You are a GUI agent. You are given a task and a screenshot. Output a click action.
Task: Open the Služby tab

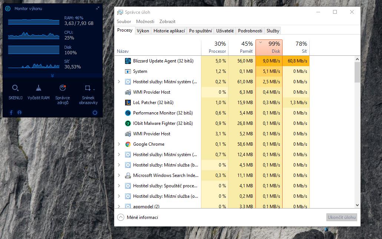pyautogui.click(x=273, y=31)
